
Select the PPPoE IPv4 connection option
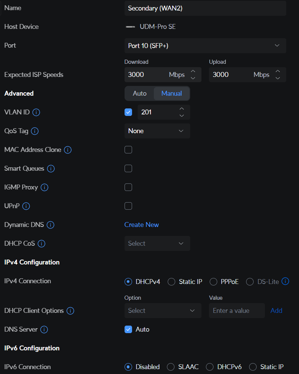[x=213, y=282]
